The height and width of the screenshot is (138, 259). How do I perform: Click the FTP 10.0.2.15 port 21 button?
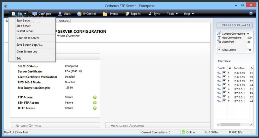pyautogui.click(x=234, y=25)
